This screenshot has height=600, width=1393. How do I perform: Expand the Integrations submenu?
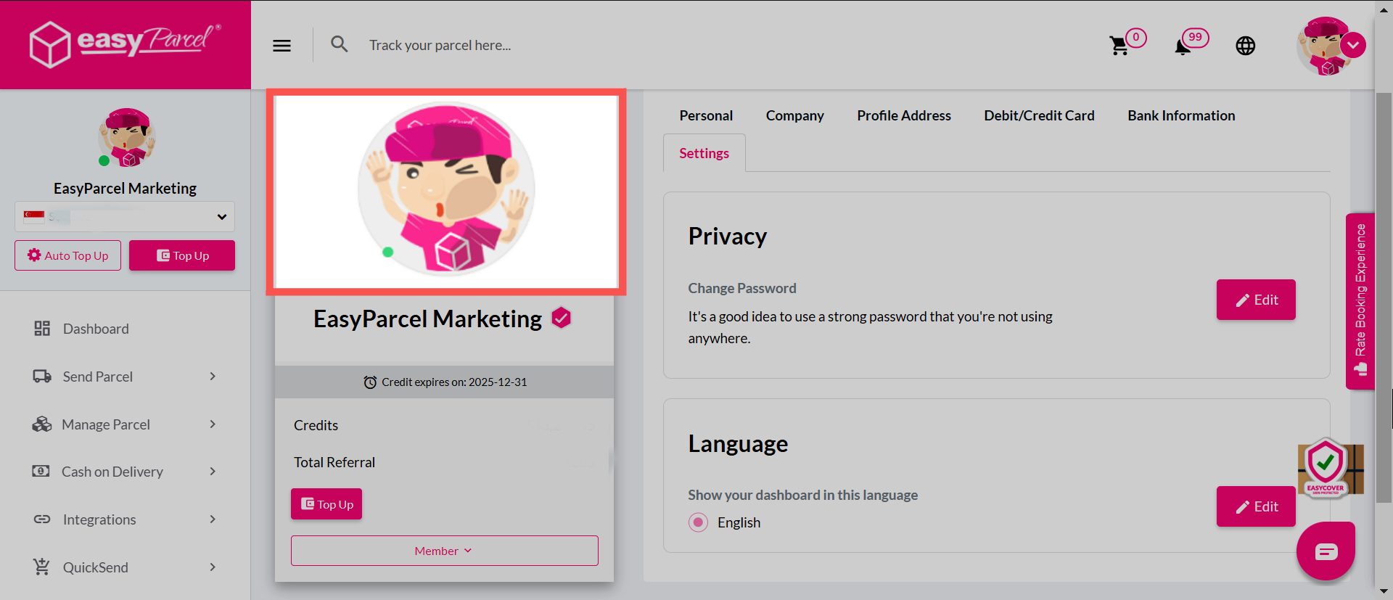pos(213,519)
